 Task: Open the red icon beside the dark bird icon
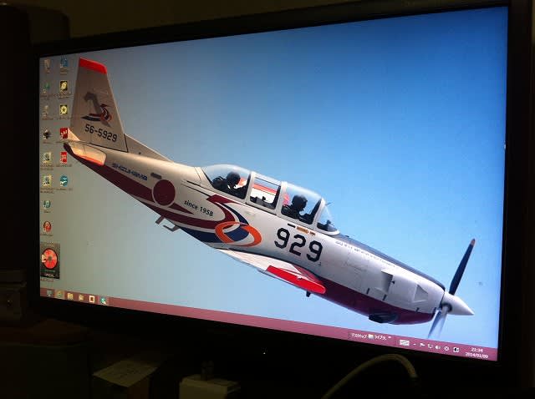tap(64, 133)
